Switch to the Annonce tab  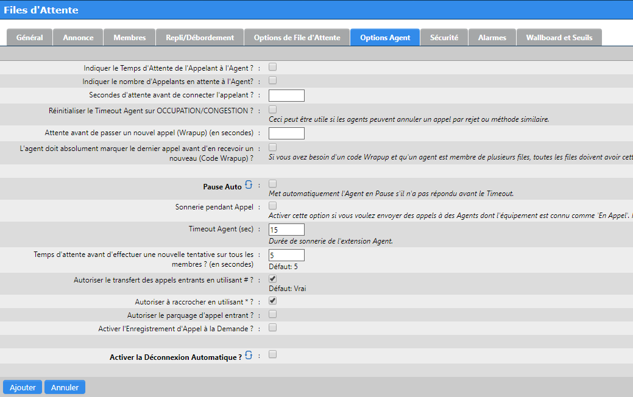pyautogui.click(x=79, y=38)
